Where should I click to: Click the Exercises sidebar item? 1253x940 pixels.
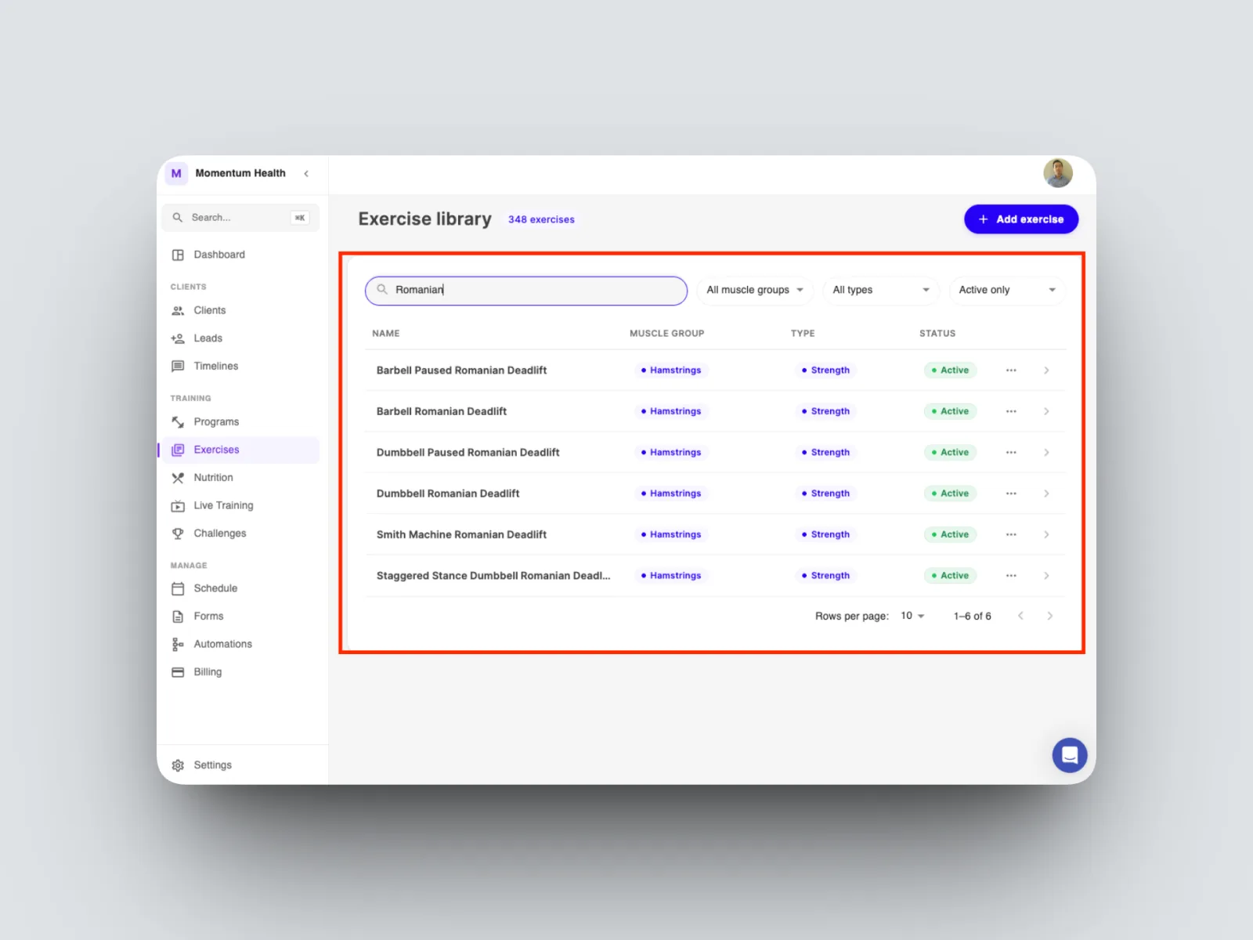pos(241,450)
